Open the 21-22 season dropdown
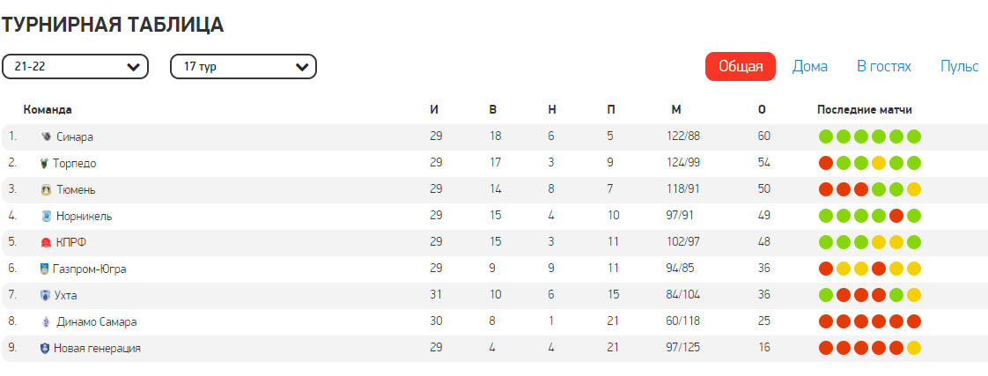988x376 pixels. (75, 67)
